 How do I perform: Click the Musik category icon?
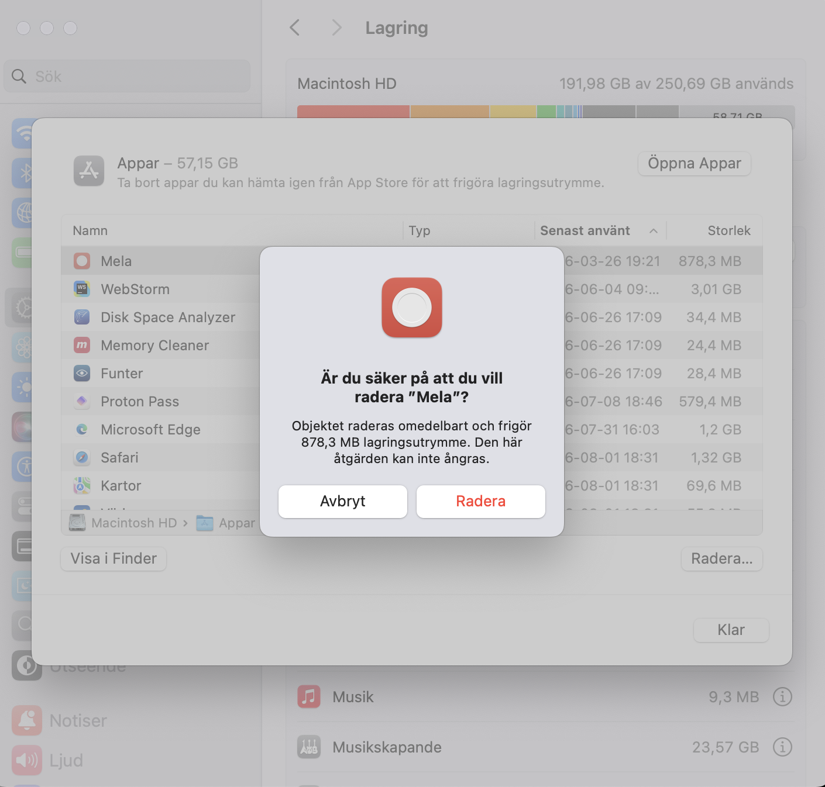(x=309, y=696)
